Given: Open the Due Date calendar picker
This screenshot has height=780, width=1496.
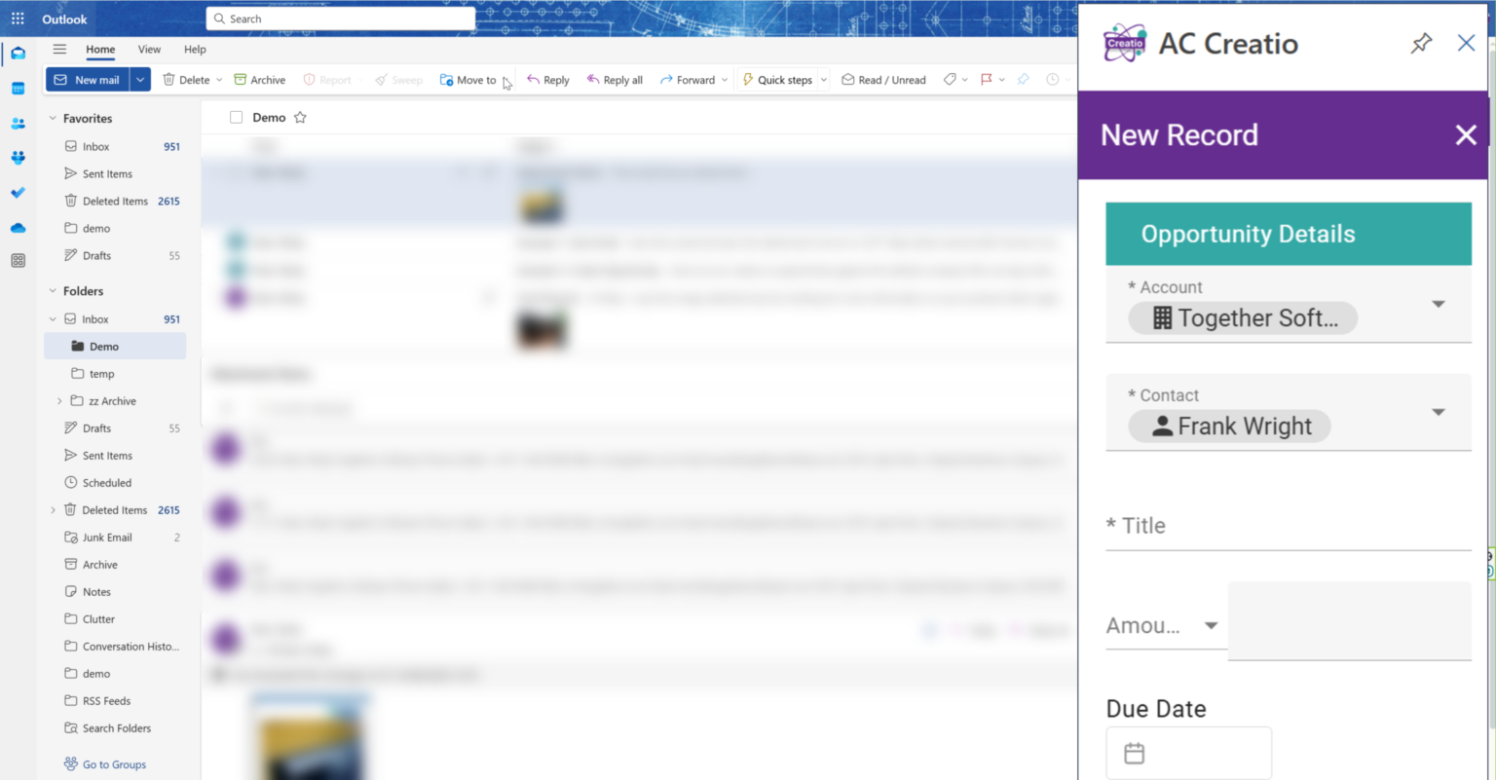Looking at the screenshot, I should pyautogui.click(x=1135, y=752).
